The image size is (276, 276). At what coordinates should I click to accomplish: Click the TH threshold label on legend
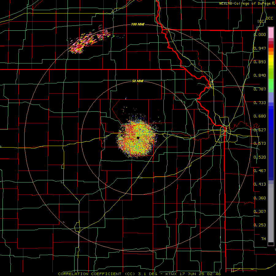point(263,239)
